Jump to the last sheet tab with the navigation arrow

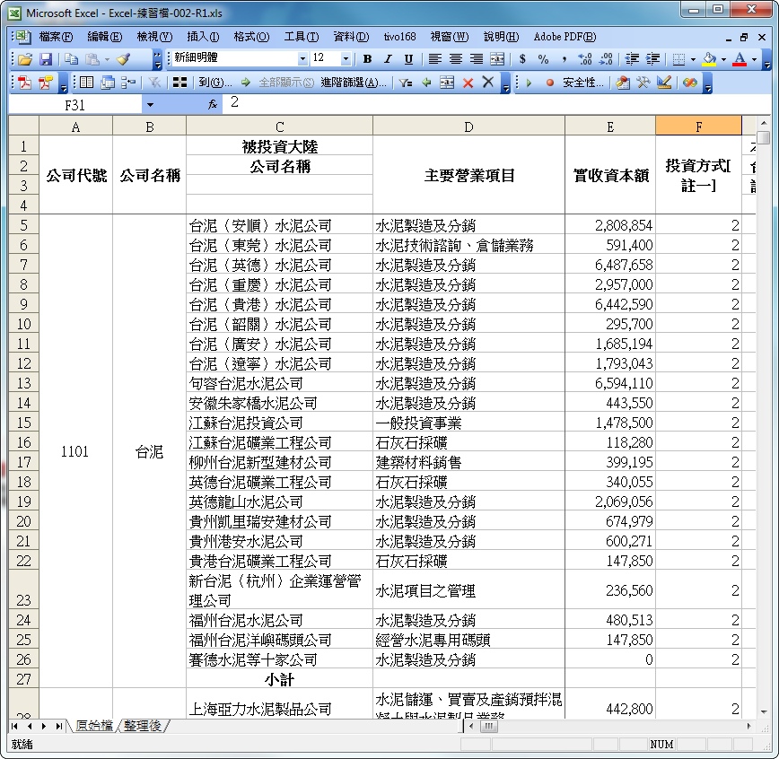tap(59, 726)
